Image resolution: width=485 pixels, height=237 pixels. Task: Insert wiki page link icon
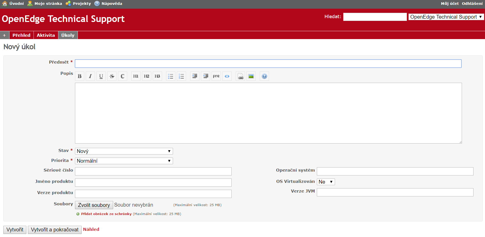(x=240, y=76)
